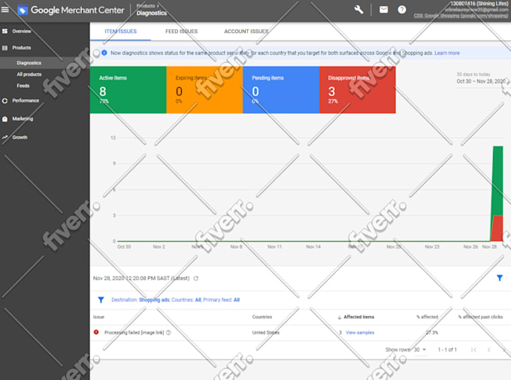This screenshot has width=511, height=380.
Task: Click the filter icon beside Destination
Action: click(101, 300)
